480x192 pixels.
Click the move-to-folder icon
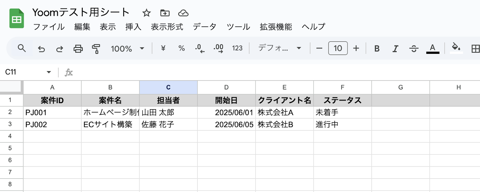165,13
